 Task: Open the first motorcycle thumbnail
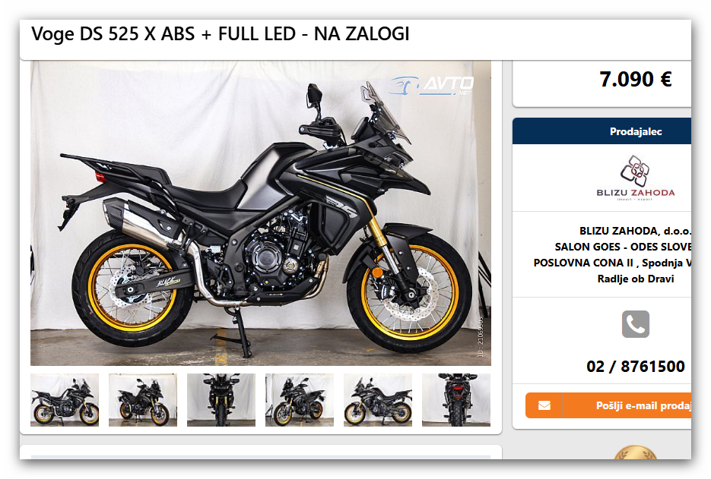point(65,400)
